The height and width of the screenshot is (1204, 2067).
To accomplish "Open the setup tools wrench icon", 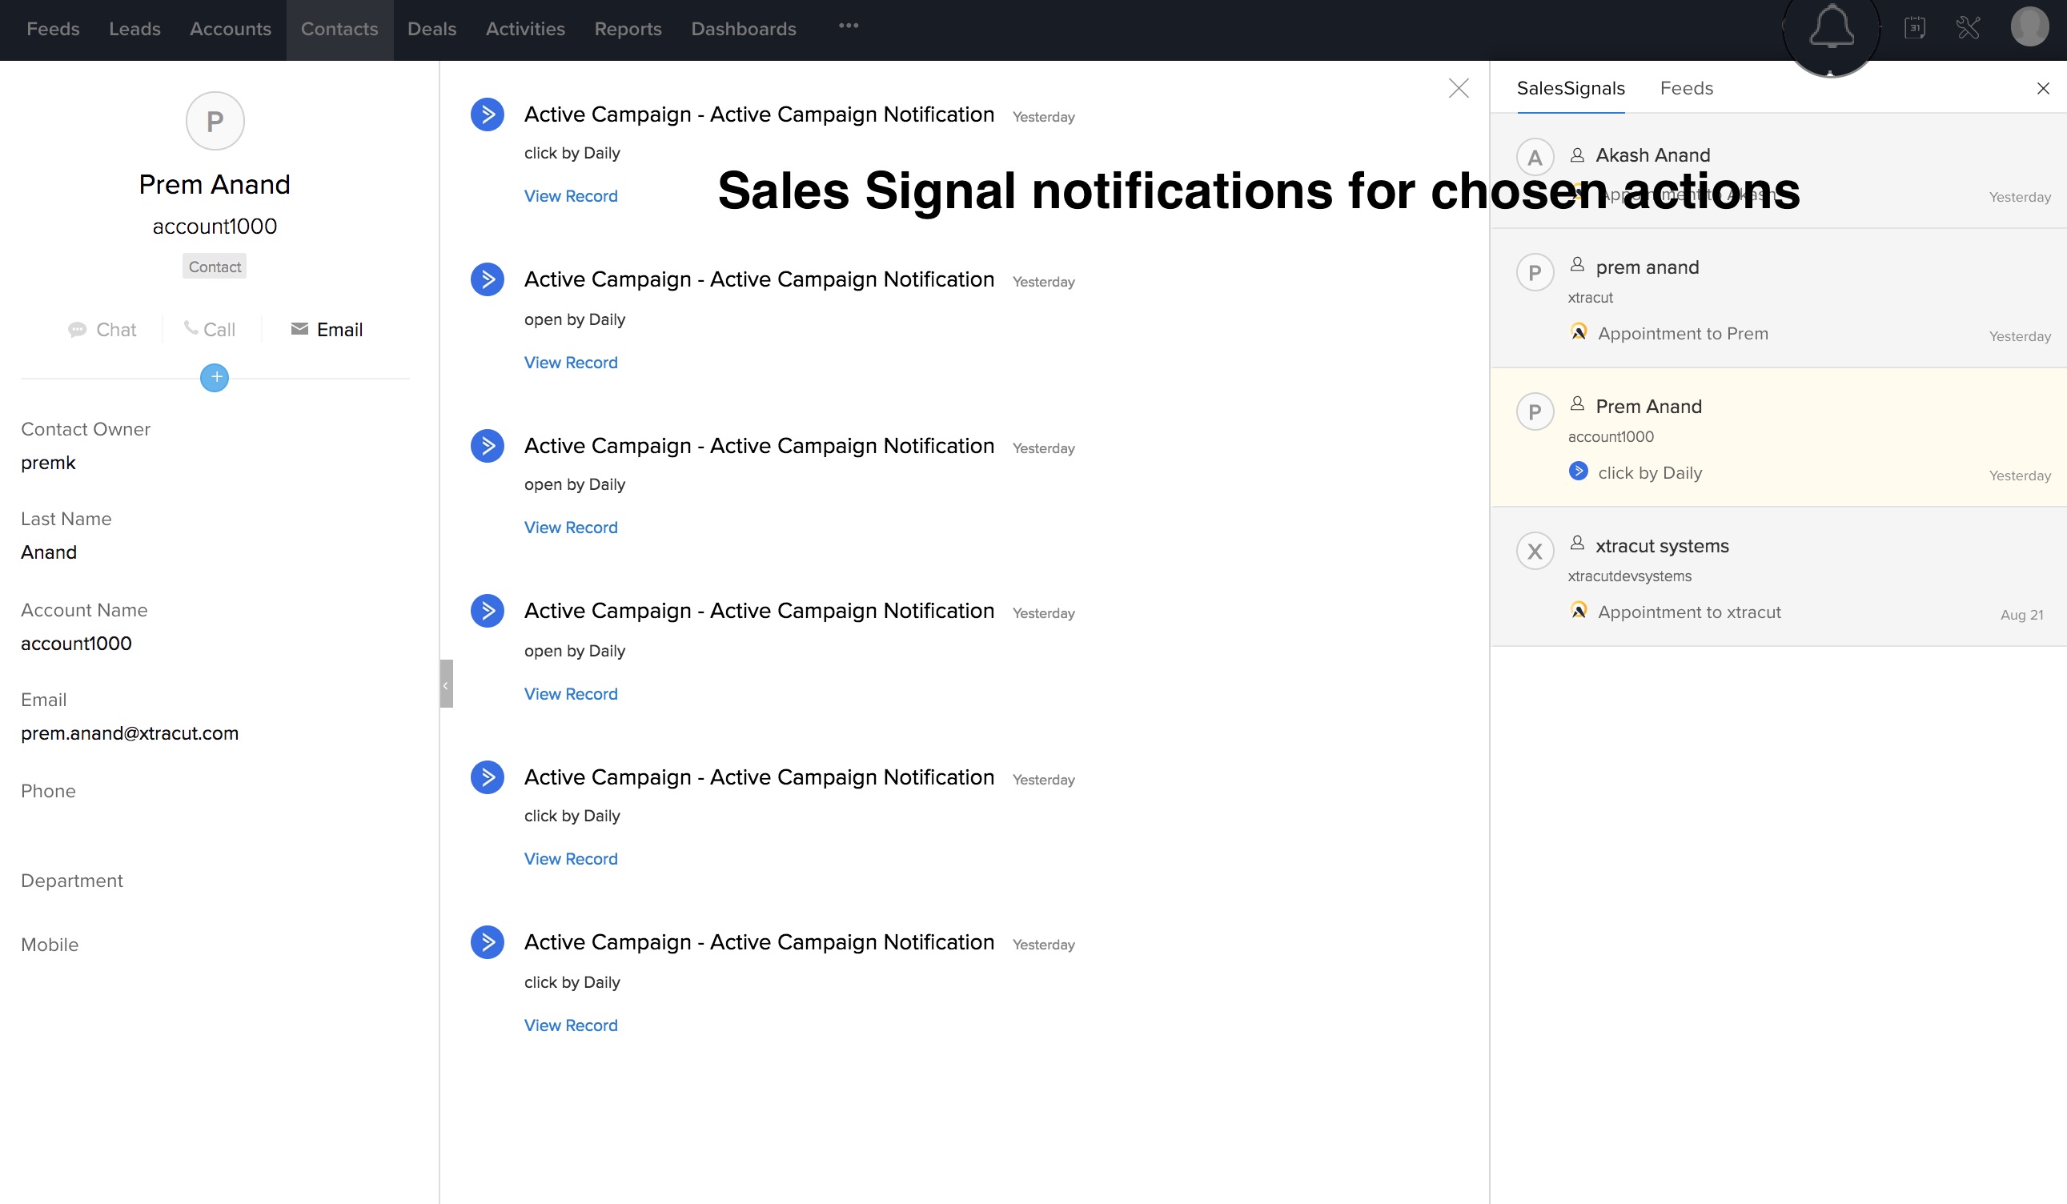I will [x=1968, y=28].
